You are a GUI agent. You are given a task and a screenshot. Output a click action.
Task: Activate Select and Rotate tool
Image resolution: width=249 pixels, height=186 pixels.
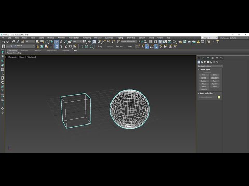[x=61, y=42]
